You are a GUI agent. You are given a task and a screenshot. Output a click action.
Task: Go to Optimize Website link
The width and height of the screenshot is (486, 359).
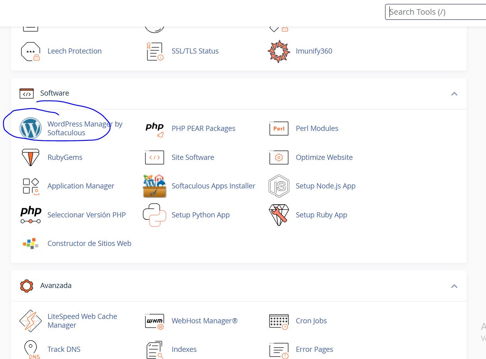(x=324, y=157)
